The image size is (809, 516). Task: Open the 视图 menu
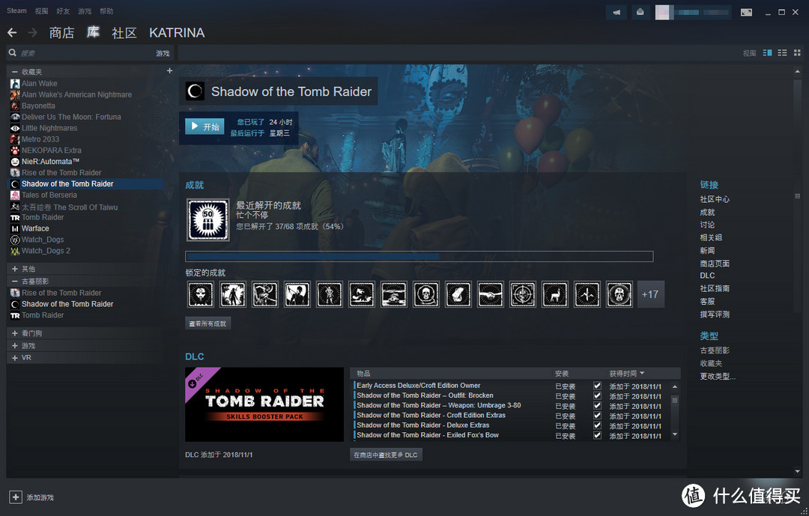41,10
